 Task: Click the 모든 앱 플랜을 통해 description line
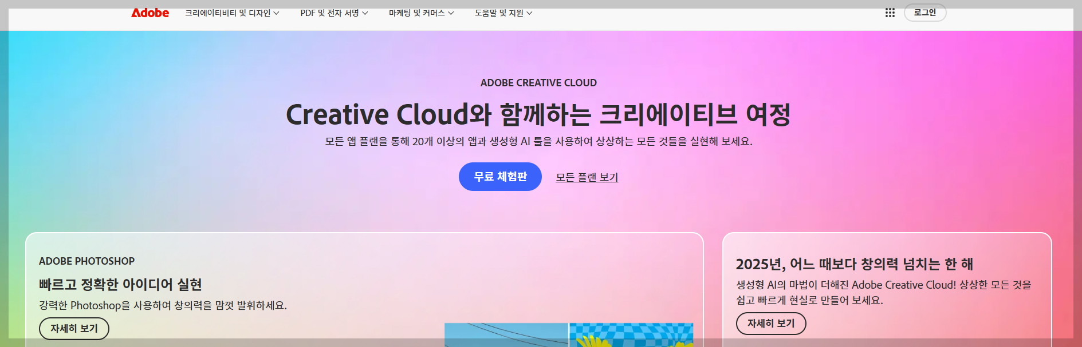click(538, 141)
